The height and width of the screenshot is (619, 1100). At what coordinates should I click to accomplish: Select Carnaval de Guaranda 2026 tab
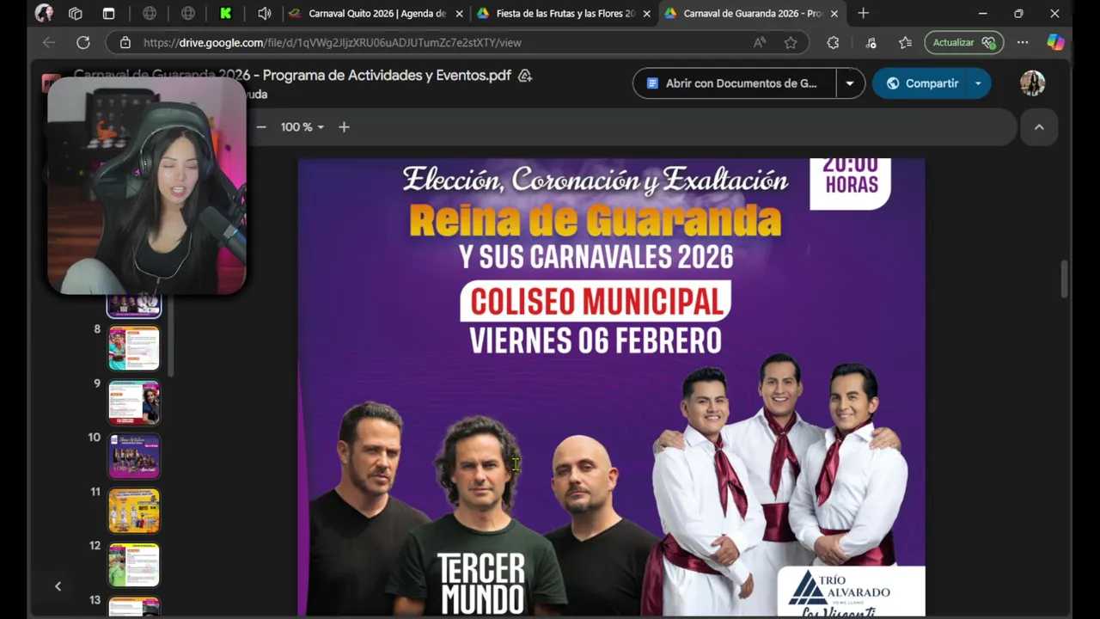[751, 14]
